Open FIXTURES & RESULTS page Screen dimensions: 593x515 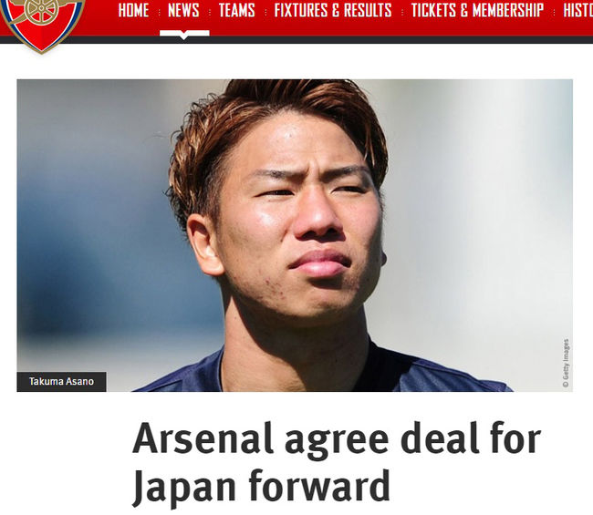(x=333, y=10)
